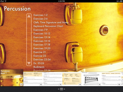Screen dimensions: 123x92
Task: Open Percussion Book 1 cover thumbnail page 11
Action: click(x=12, y=78)
